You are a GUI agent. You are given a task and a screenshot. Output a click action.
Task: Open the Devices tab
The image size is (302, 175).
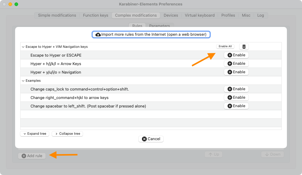click(171, 15)
